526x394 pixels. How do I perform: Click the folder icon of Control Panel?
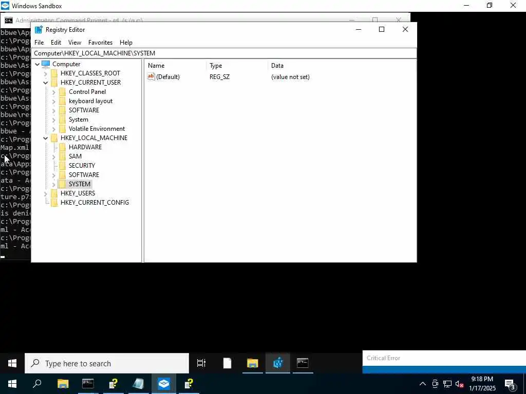point(62,91)
